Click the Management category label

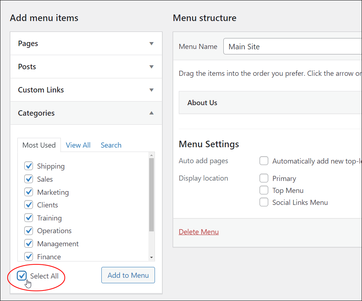(58, 244)
